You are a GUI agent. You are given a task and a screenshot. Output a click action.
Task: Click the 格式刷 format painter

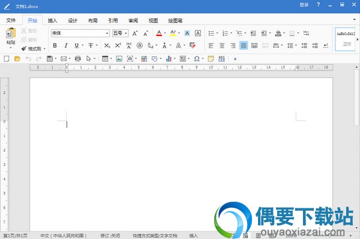pyautogui.click(x=32, y=49)
